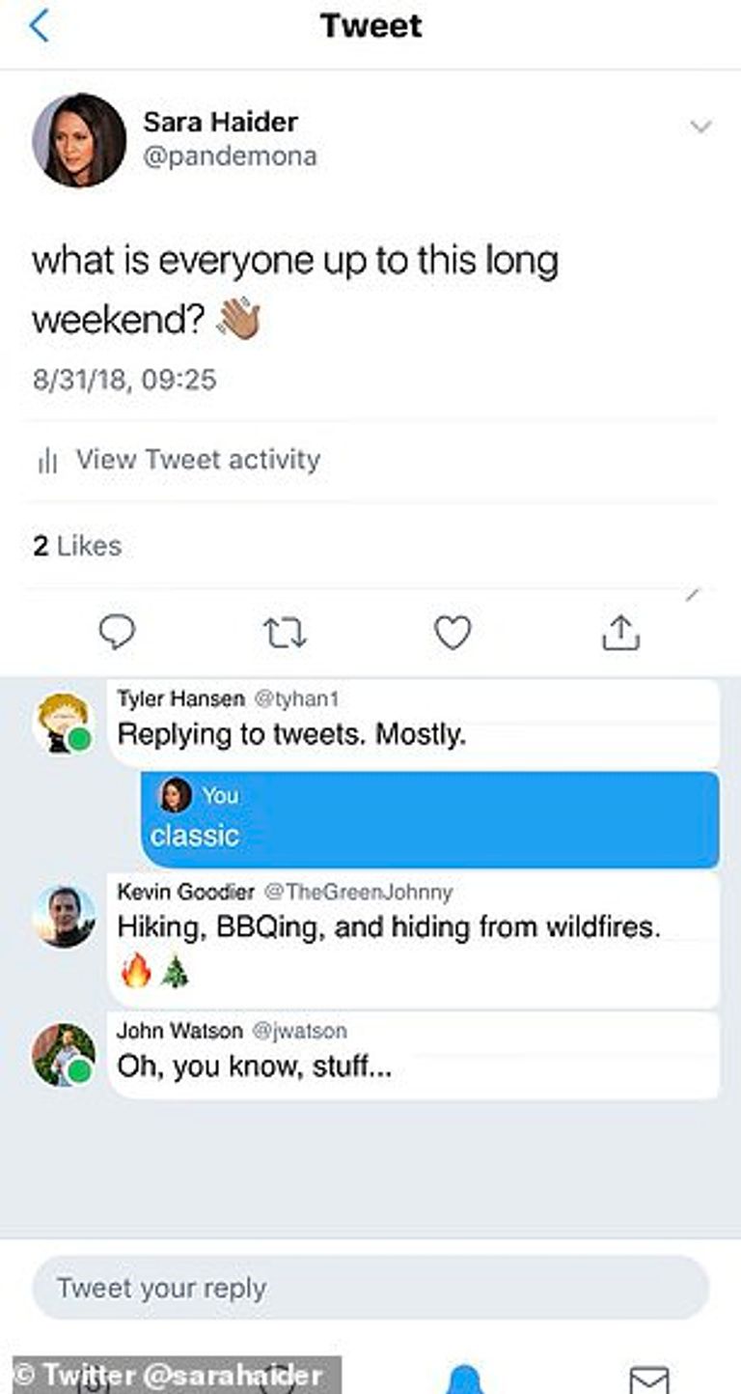Go back using the top-left arrow
The height and width of the screenshot is (1394, 741).
39,26
